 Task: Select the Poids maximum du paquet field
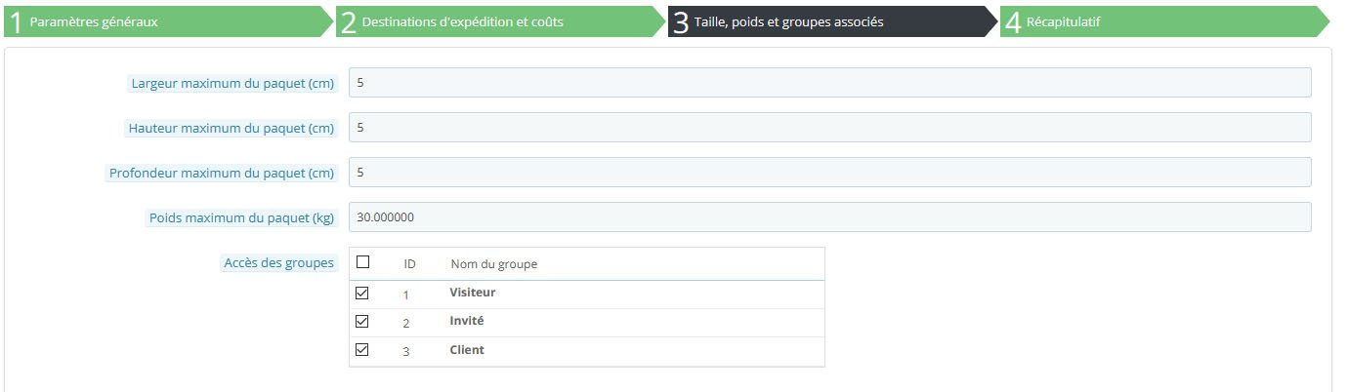coord(829,217)
